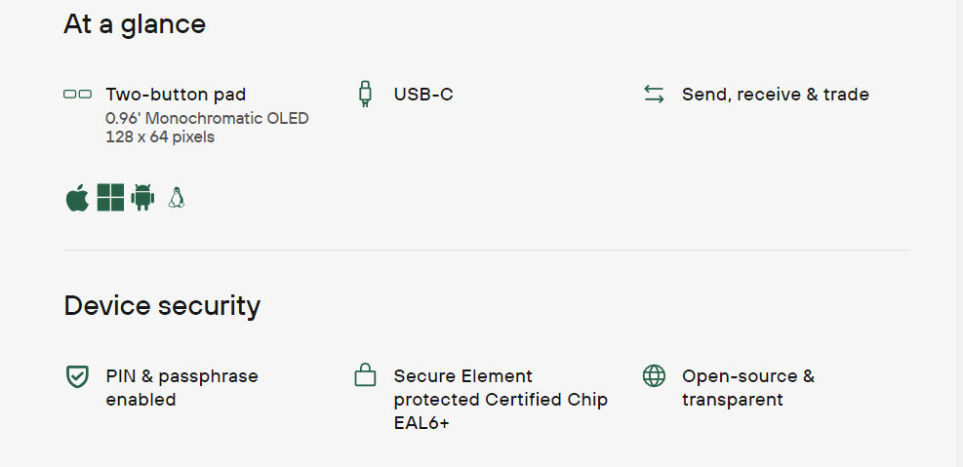This screenshot has width=963, height=467.
Task: Click "Secure Element protected Certified Chip" text
Action: (x=500, y=388)
